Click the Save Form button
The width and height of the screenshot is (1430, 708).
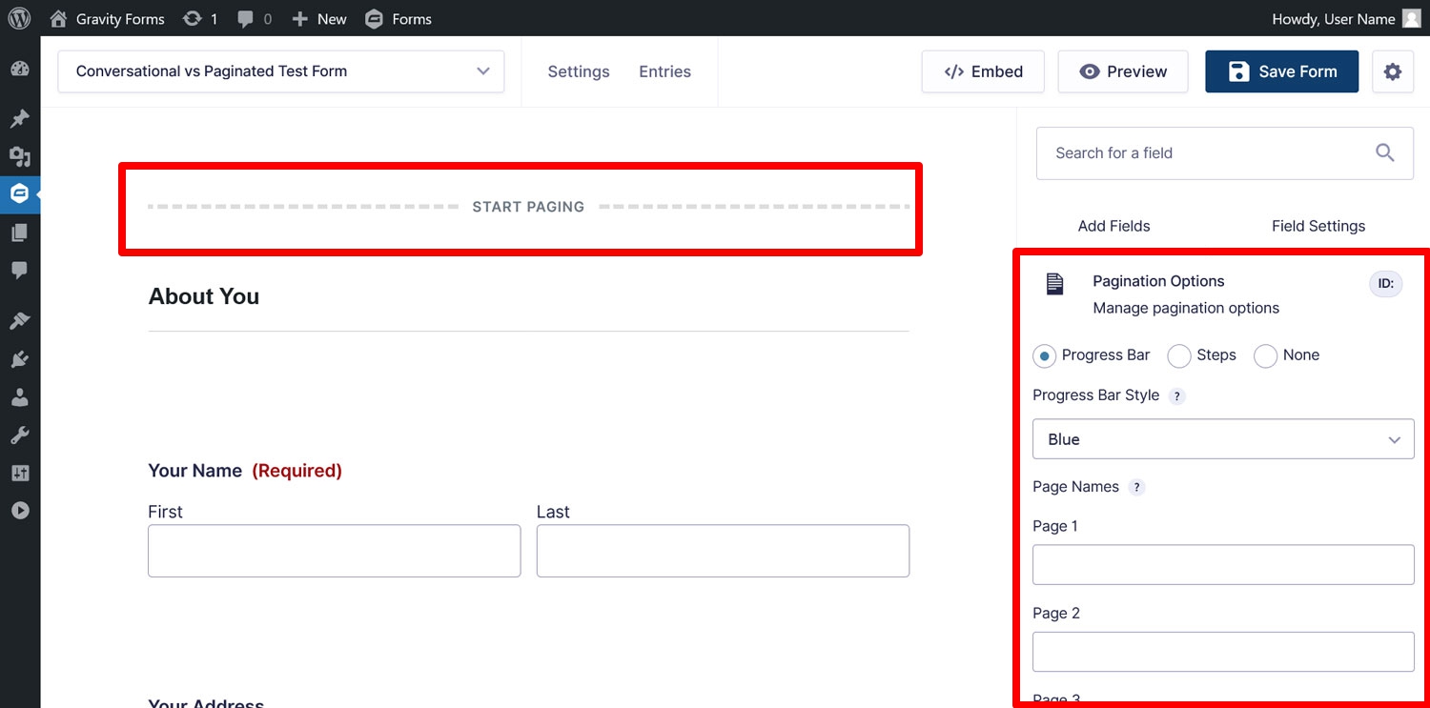coord(1281,71)
